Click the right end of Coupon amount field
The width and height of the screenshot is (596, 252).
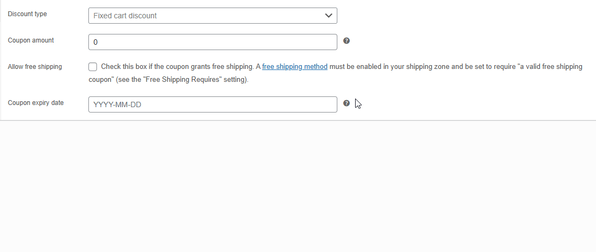(x=330, y=42)
